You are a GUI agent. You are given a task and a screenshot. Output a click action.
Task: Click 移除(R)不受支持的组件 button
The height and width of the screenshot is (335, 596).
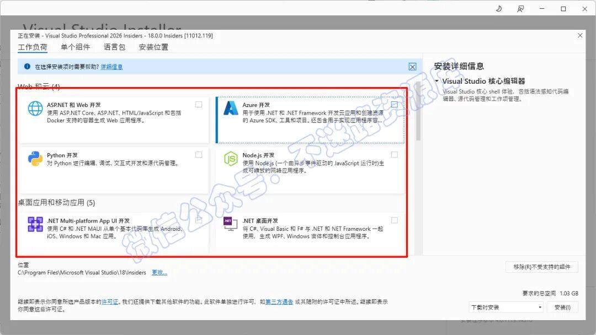(542, 267)
